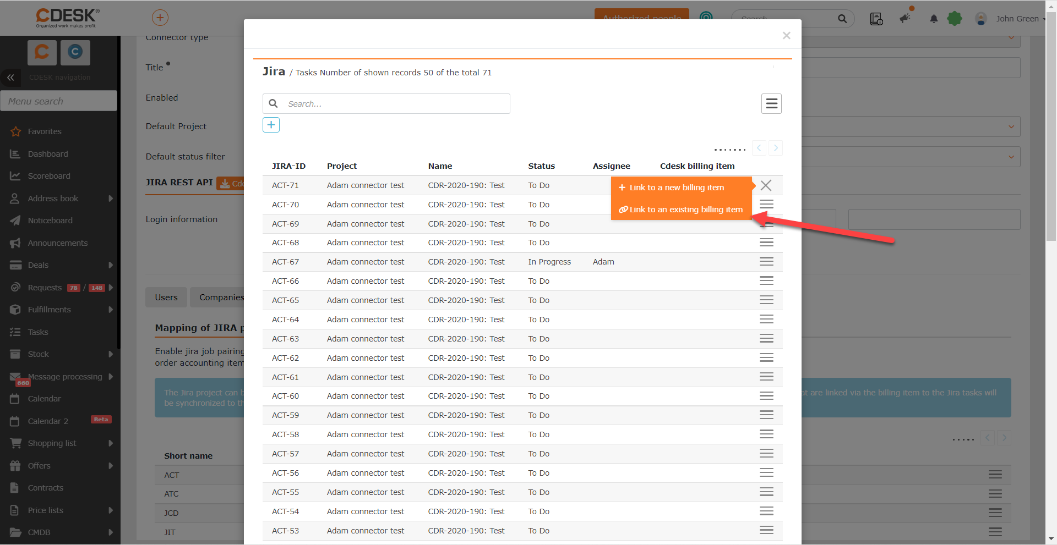The image size is (1057, 545).
Task: Click the blue plus add button
Action: [x=271, y=125]
